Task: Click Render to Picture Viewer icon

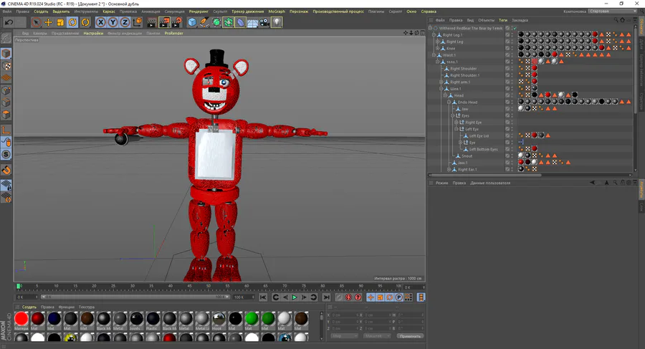Action: pos(164,22)
